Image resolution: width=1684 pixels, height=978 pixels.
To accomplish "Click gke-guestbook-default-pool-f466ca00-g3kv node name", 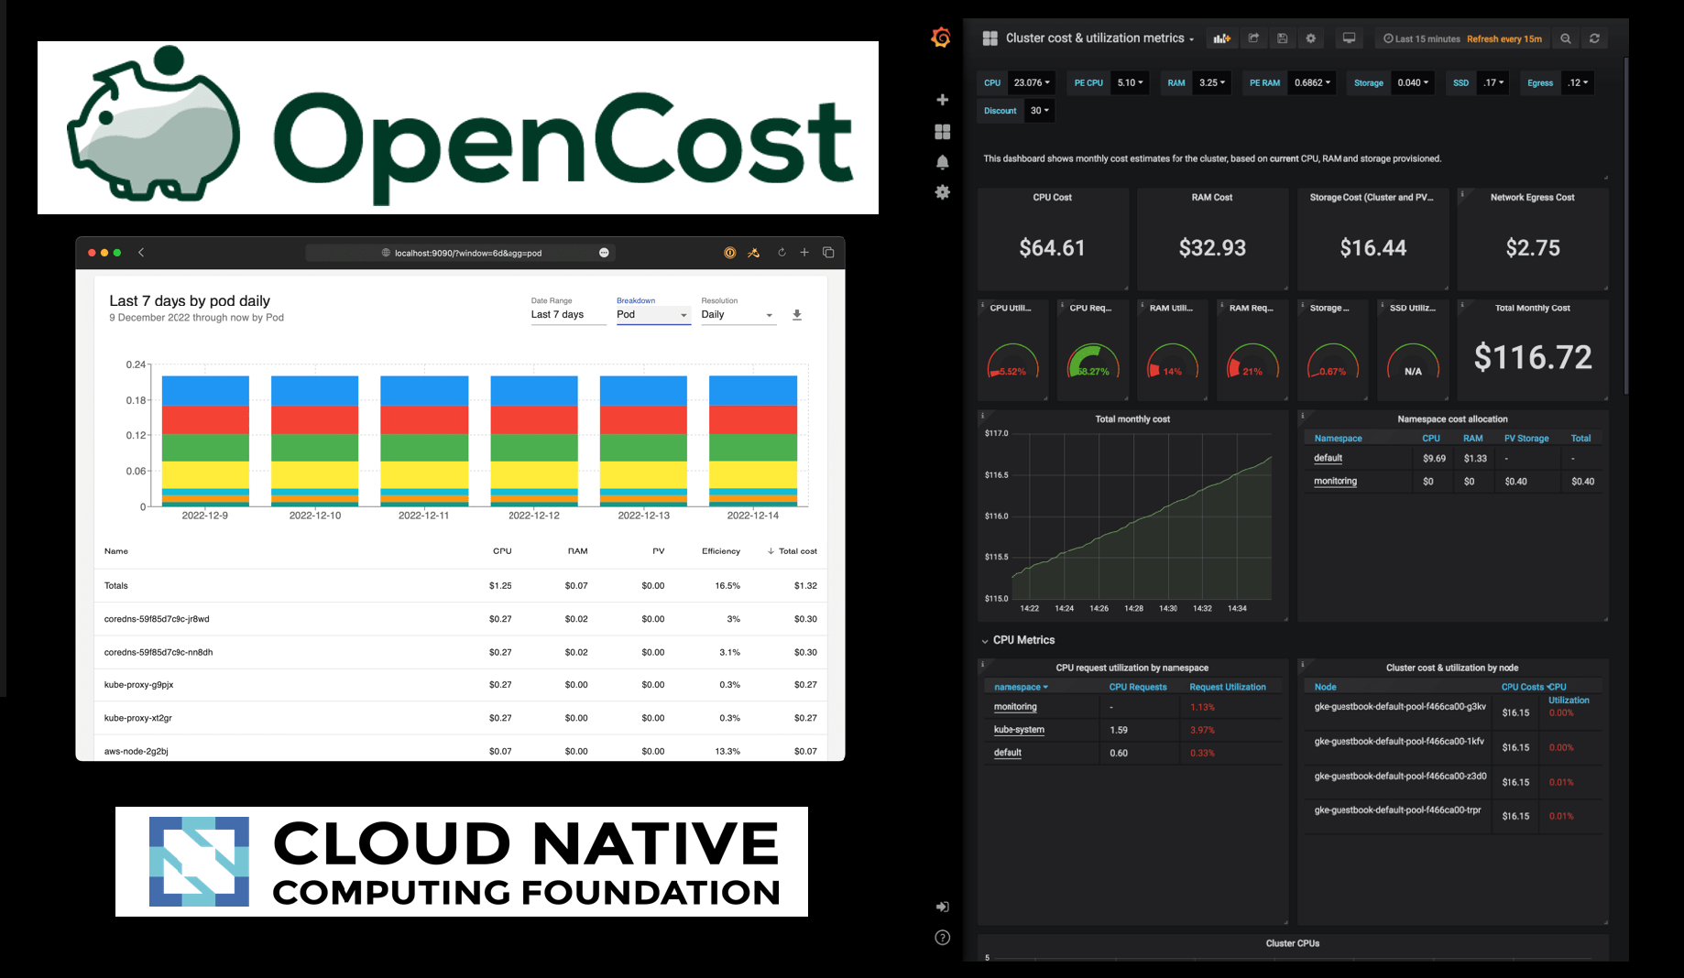I will coord(1400,707).
